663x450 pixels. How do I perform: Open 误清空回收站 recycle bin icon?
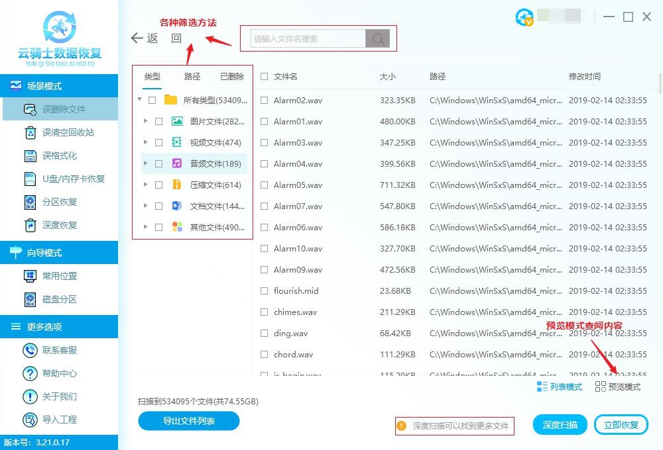coord(30,132)
